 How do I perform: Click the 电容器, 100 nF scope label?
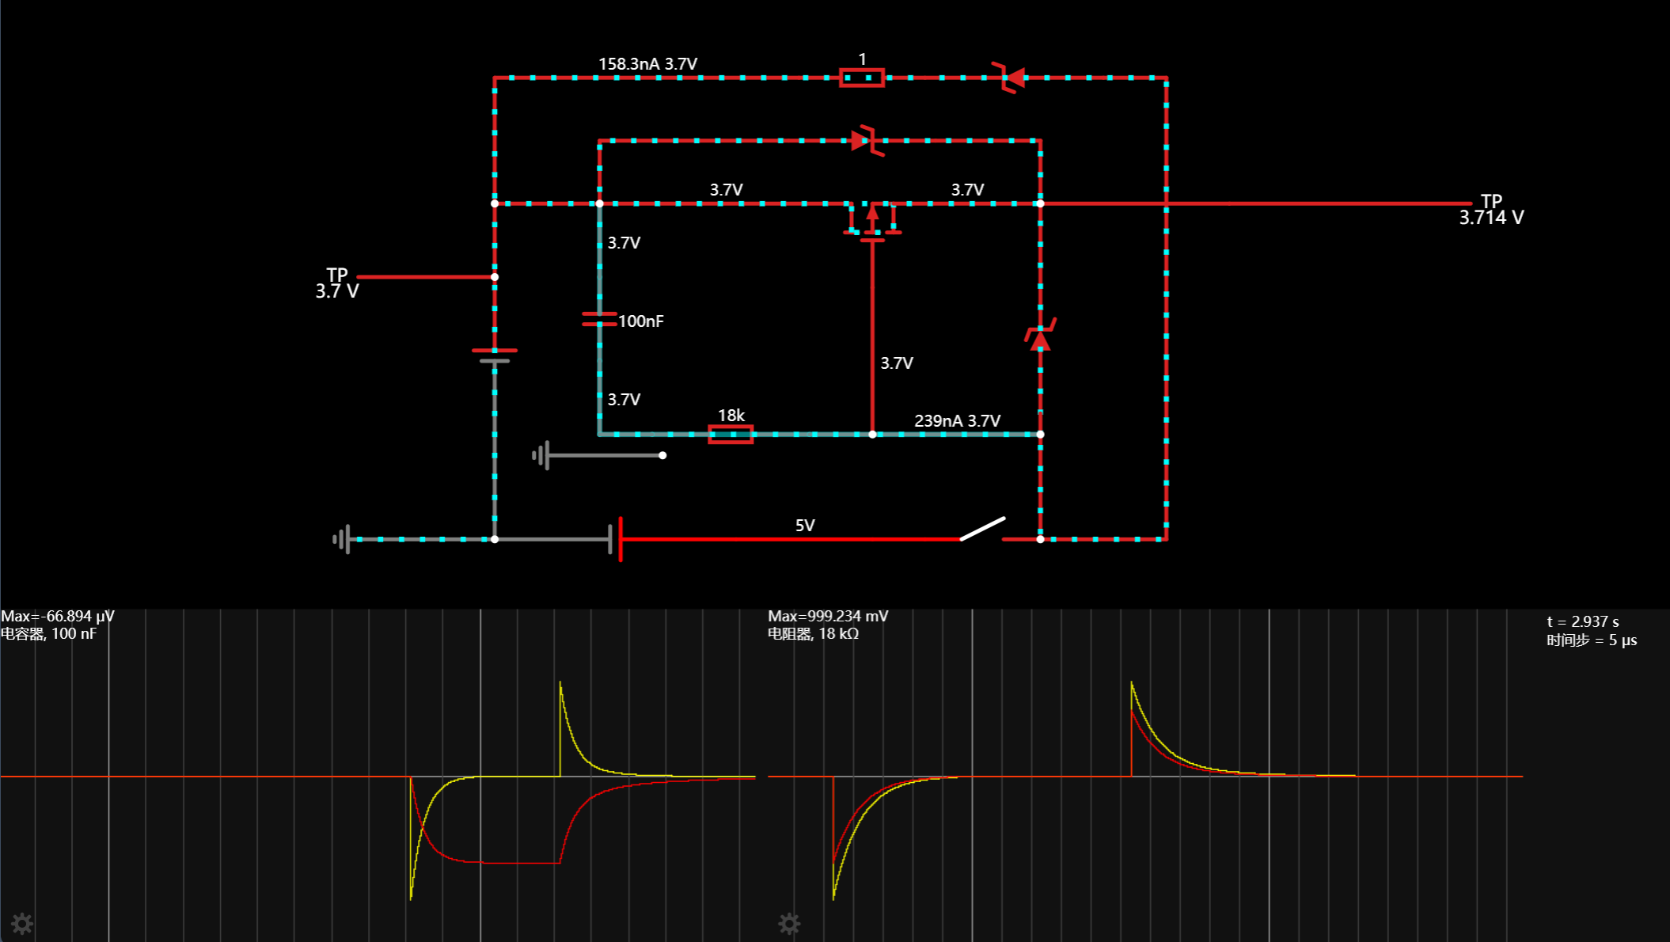tap(48, 634)
